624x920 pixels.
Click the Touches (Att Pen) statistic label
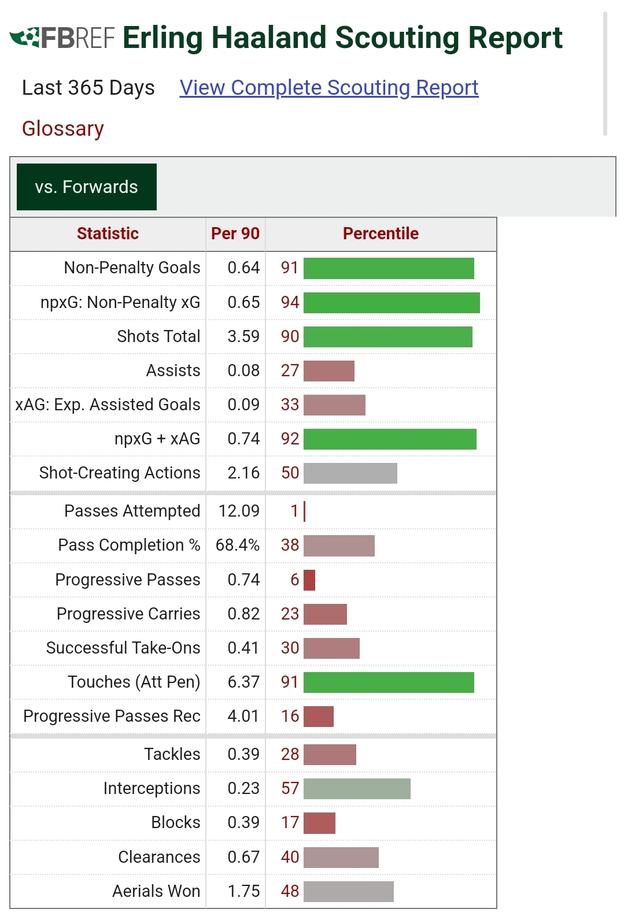(x=134, y=682)
